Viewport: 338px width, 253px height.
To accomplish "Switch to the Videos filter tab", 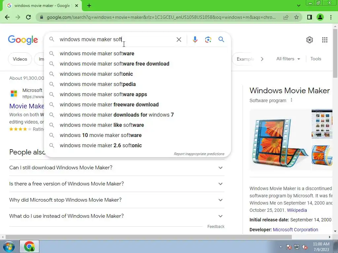I will (20, 59).
